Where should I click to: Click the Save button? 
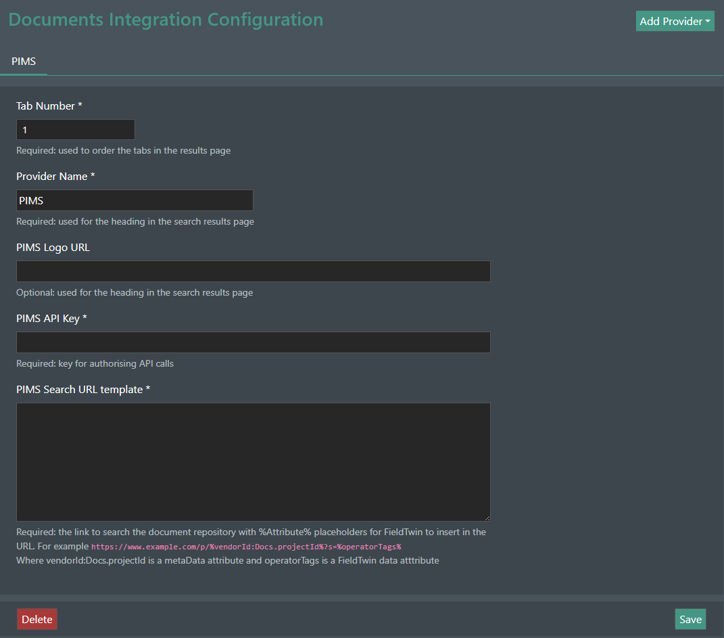coord(690,618)
